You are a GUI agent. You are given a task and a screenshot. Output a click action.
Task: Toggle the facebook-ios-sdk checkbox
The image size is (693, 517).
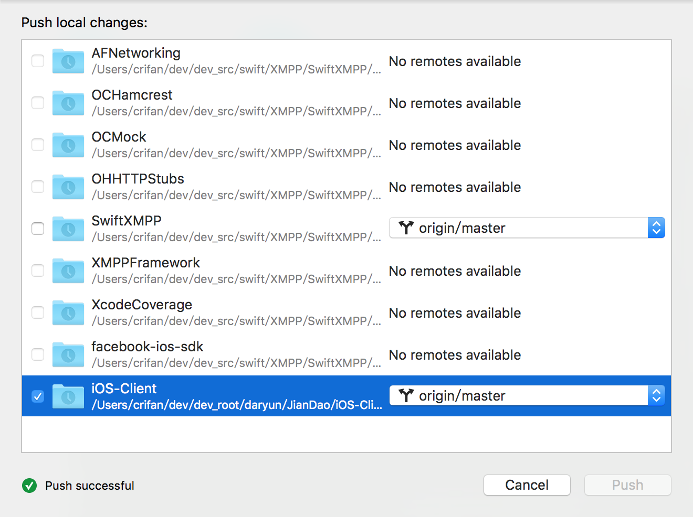pos(38,354)
